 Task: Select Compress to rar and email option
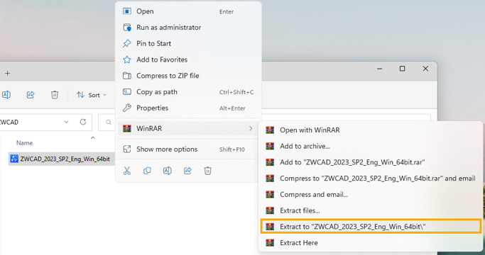coord(371,178)
